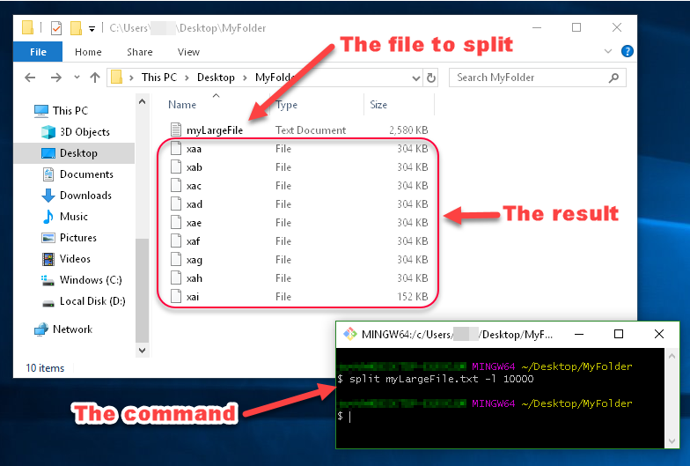Click the Properties quick access icon
The height and width of the screenshot is (466, 690).
coord(56,28)
